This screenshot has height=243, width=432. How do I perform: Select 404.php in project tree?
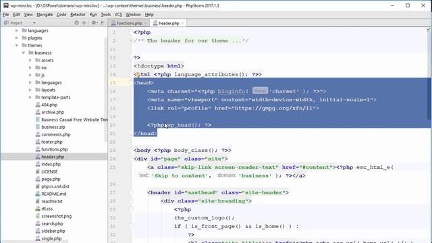(x=49, y=105)
